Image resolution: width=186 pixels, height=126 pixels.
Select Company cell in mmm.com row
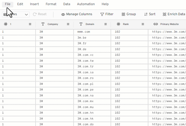54,32
